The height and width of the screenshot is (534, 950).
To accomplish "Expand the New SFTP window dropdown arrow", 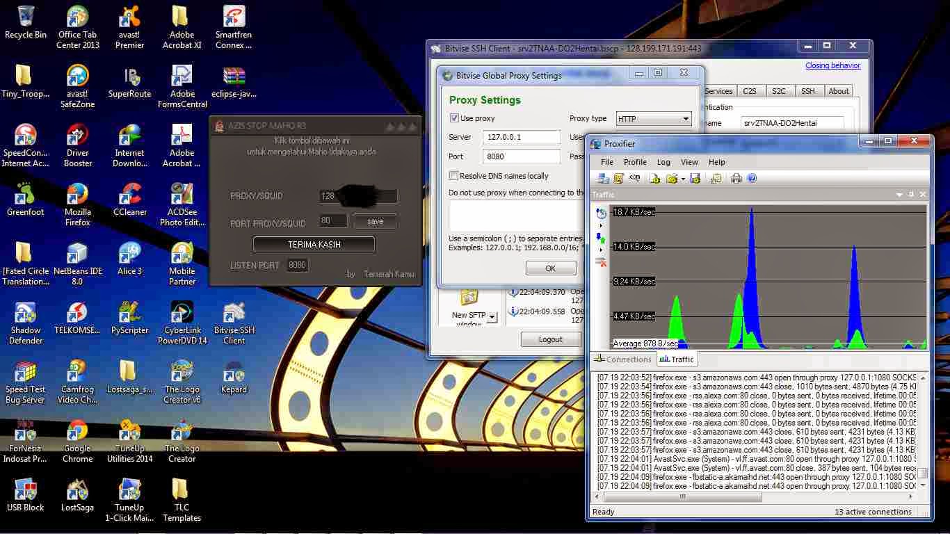I will point(492,317).
